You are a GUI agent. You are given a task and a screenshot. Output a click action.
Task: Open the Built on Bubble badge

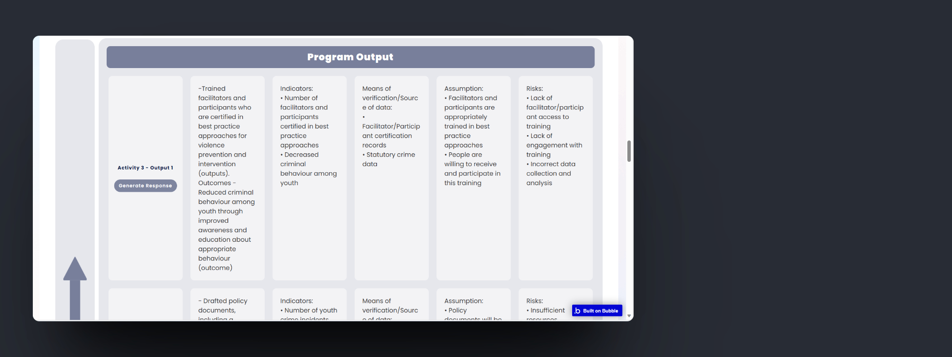pyautogui.click(x=597, y=311)
